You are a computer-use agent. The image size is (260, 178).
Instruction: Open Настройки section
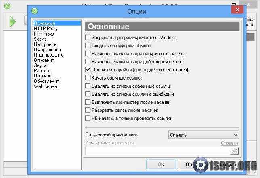pos(45,44)
